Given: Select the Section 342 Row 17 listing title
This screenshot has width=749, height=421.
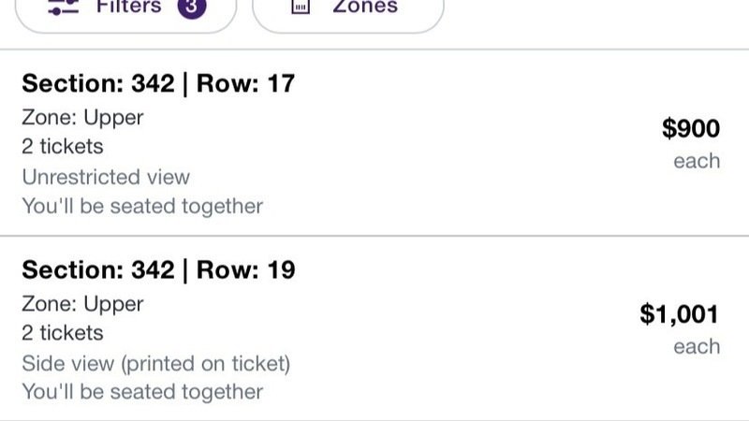Looking at the screenshot, I should click(x=158, y=83).
